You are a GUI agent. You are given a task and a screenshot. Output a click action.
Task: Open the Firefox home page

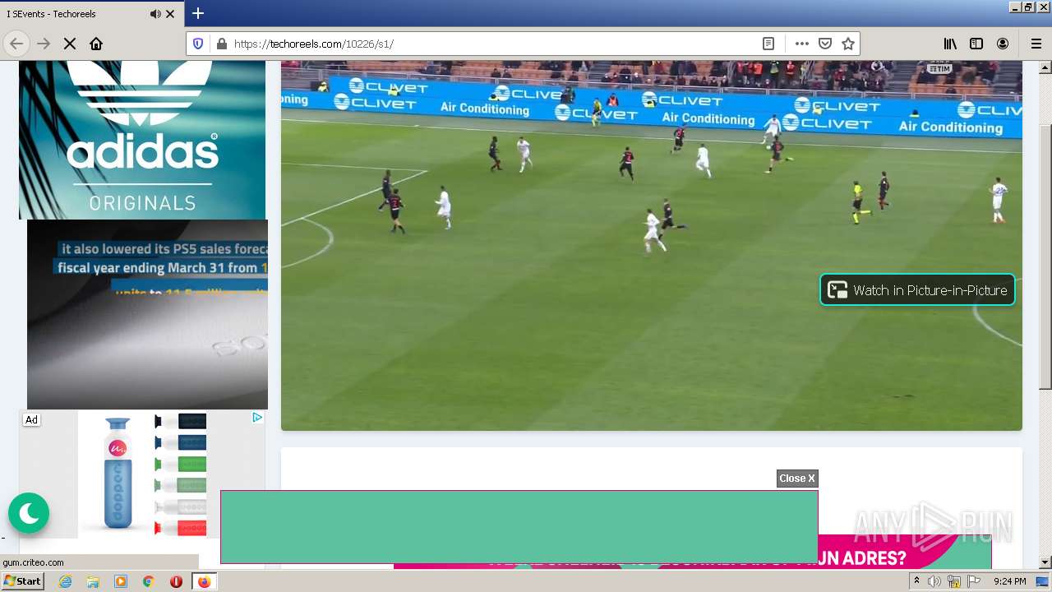click(96, 44)
